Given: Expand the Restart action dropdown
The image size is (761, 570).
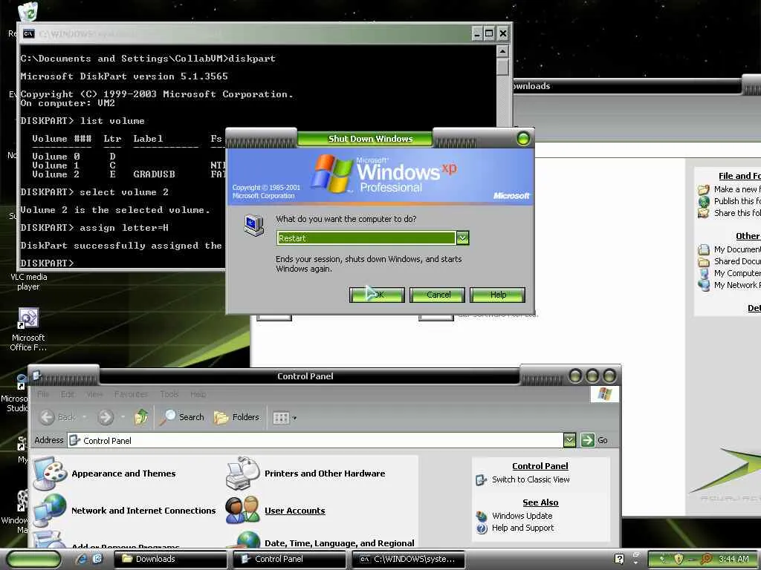Looking at the screenshot, I should click(462, 238).
